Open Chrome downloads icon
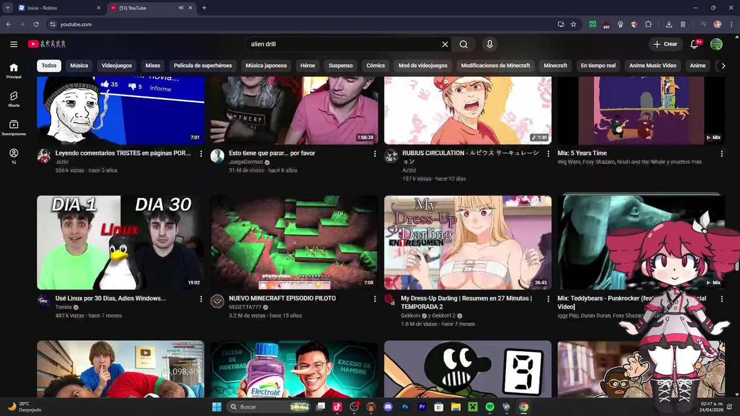Image resolution: width=740 pixels, height=416 pixels. coord(669,24)
